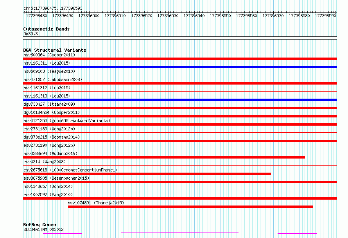This screenshot has width=348, height=238.
Task: Open the esv2731190 (Wong2012b) variant
Action: tap(49, 145)
